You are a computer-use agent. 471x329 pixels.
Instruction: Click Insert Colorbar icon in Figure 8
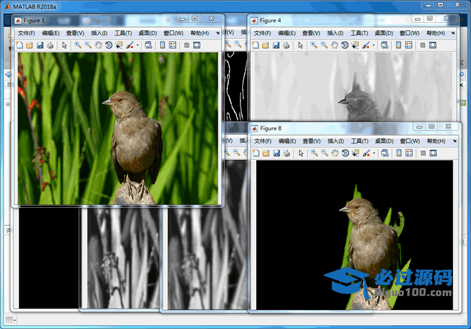click(x=398, y=153)
